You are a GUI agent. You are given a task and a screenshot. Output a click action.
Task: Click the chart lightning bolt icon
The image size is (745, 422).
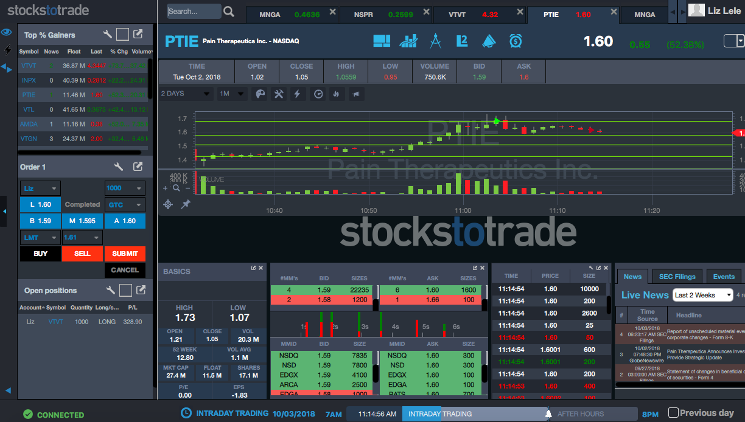[298, 94]
